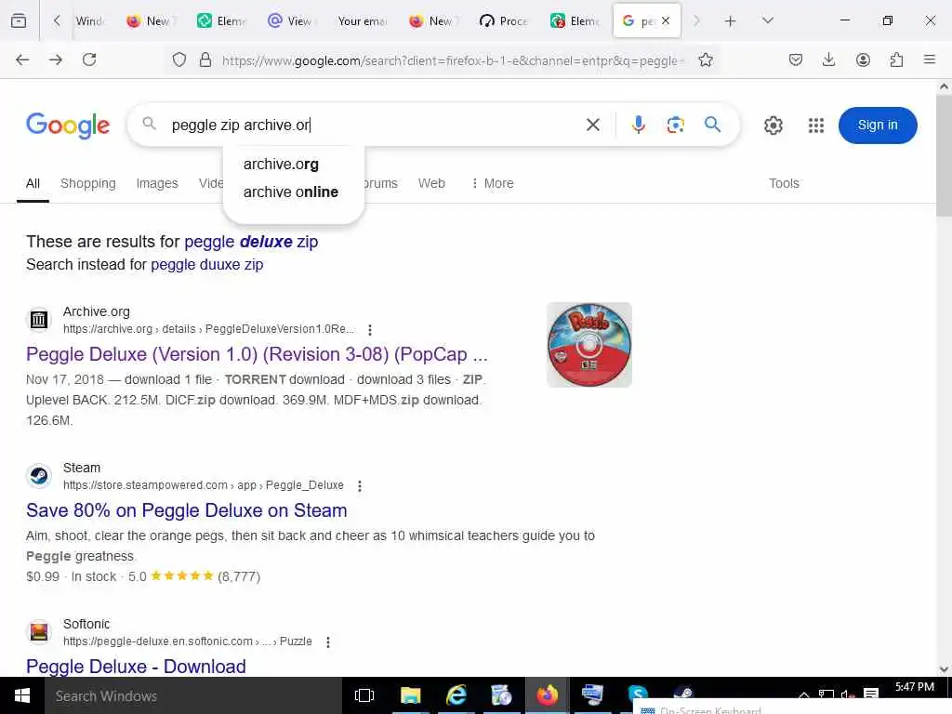View site security padlock info
Viewport: 952px width, 714px height.
click(x=205, y=59)
